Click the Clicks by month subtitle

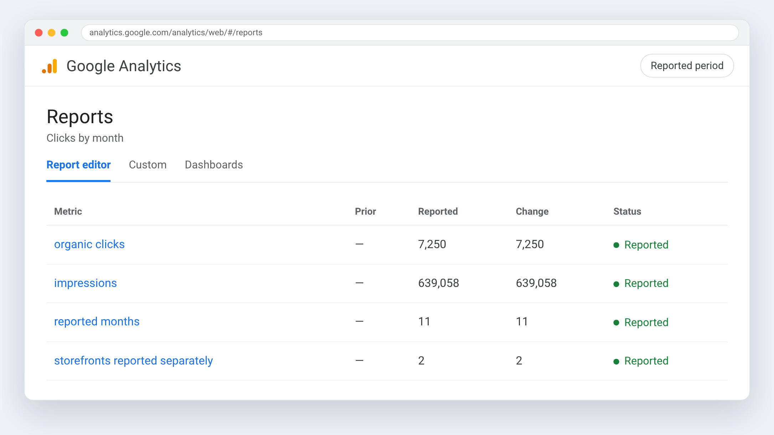[85, 138]
